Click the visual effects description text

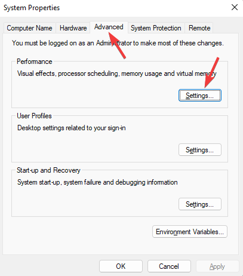117,73
